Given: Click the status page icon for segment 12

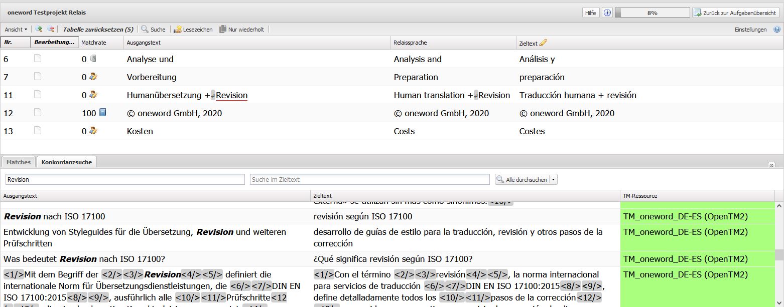Looking at the screenshot, I should (x=38, y=113).
